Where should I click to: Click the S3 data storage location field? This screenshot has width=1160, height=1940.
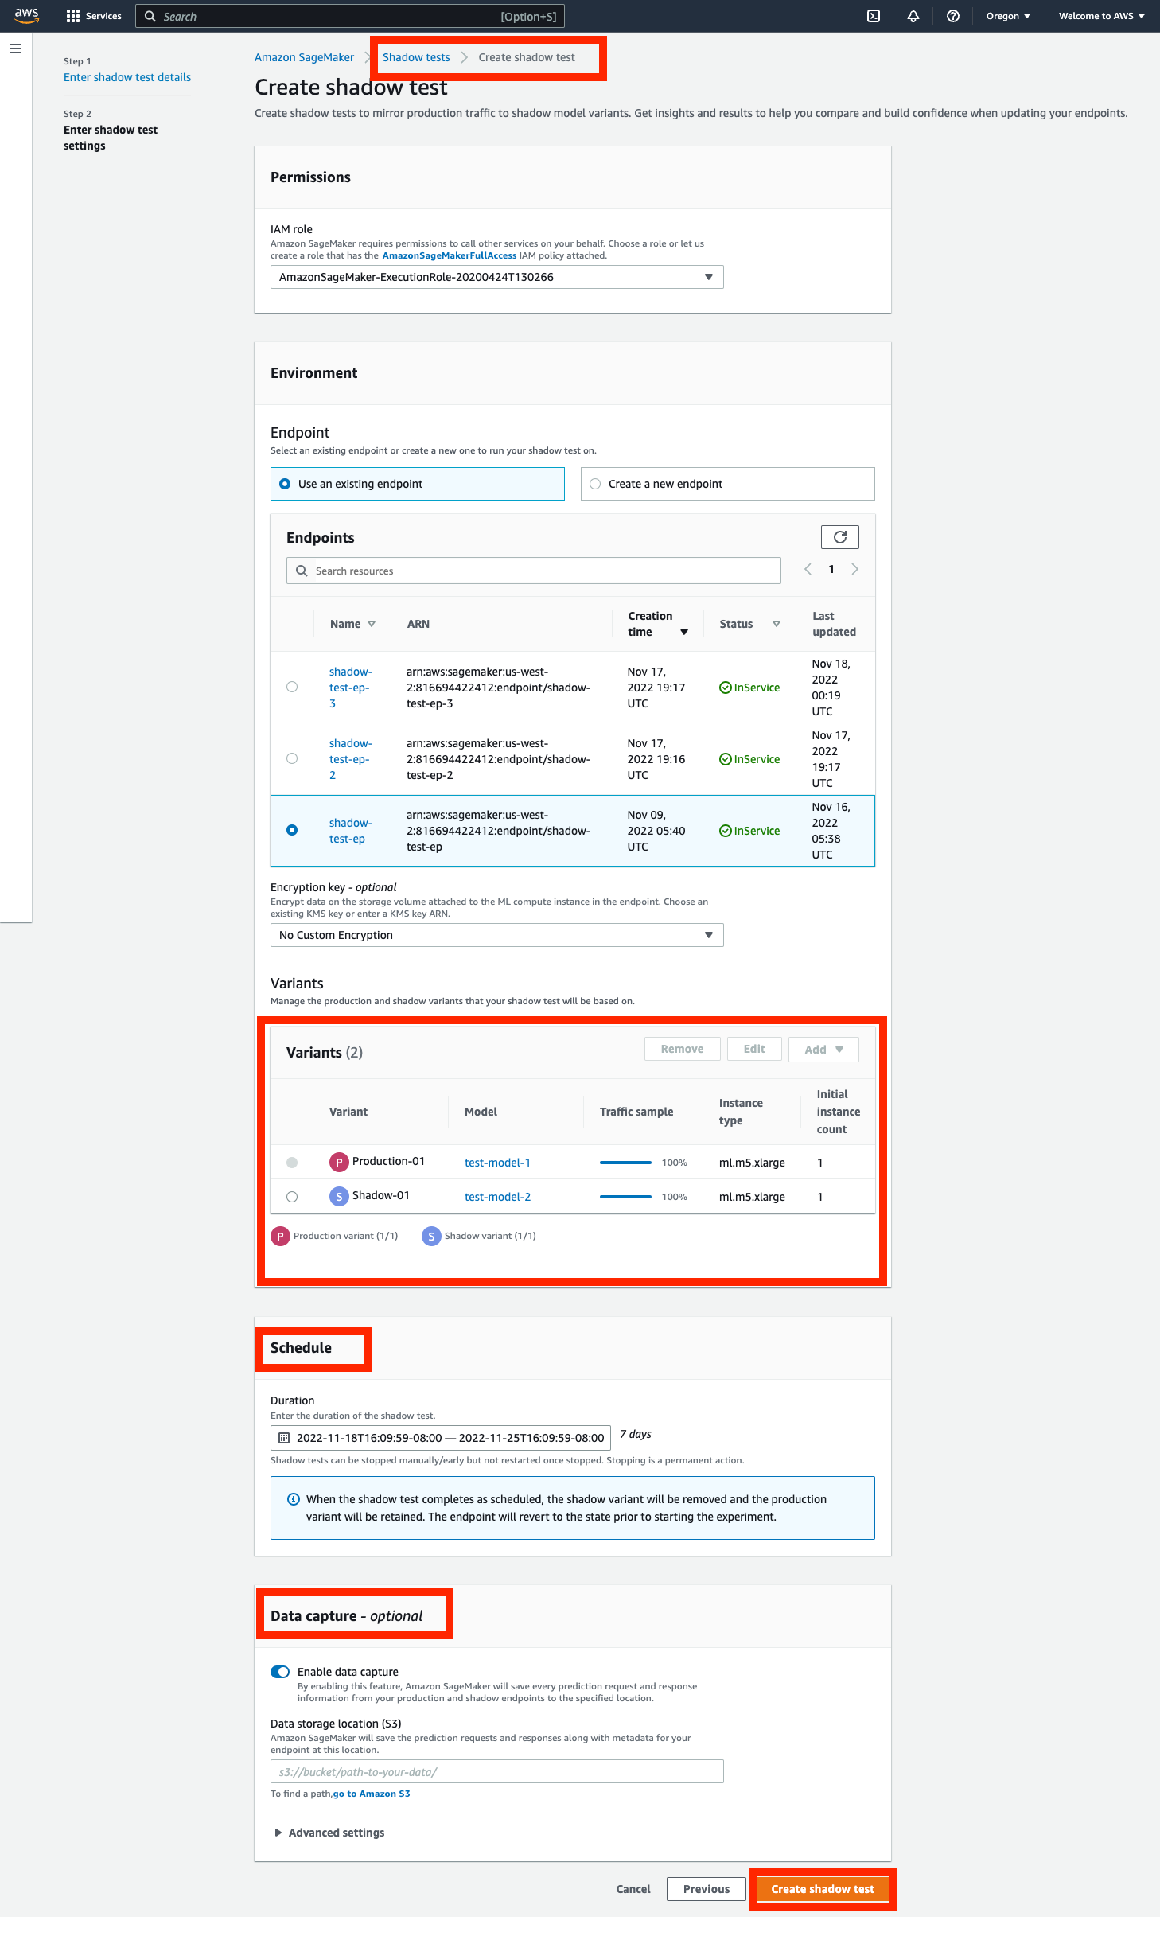pyautogui.click(x=497, y=1771)
